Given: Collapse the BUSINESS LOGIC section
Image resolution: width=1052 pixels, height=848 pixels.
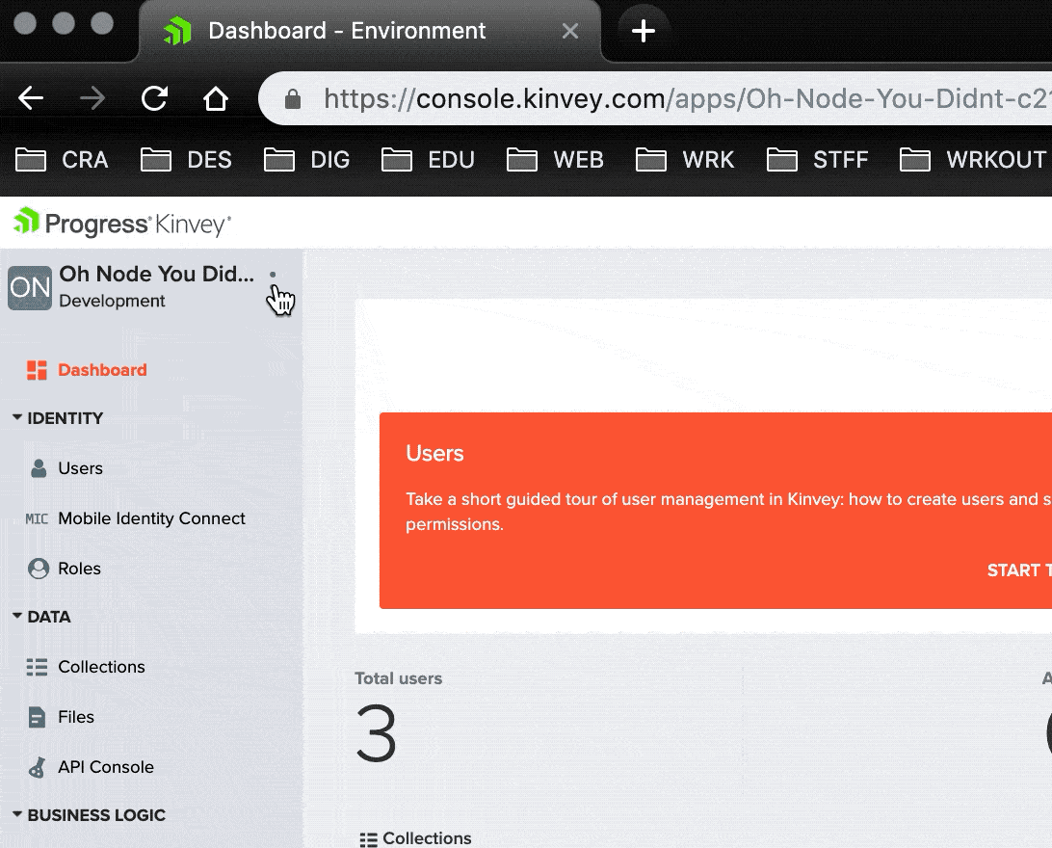Looking at the screenshot, I should pyautogui.click(x=17, y=815).
